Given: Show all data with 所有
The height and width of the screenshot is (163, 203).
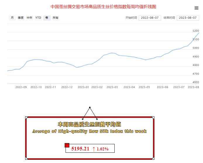Looking at the screenshot, I should (56, 18).
